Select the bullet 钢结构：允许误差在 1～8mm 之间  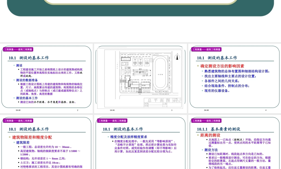click(x=43, y=158)
